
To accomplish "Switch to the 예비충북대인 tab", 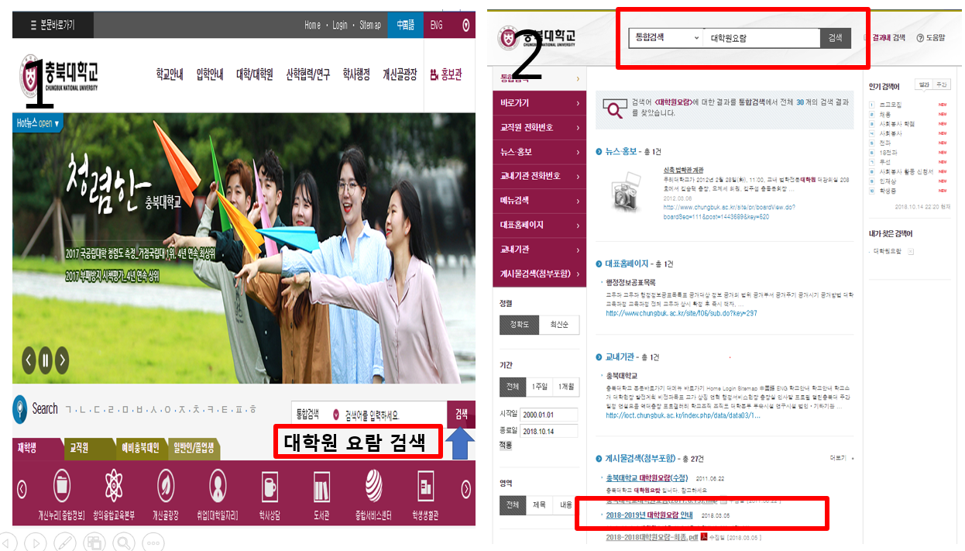I will pyautogui.click(x=140, y=448).
